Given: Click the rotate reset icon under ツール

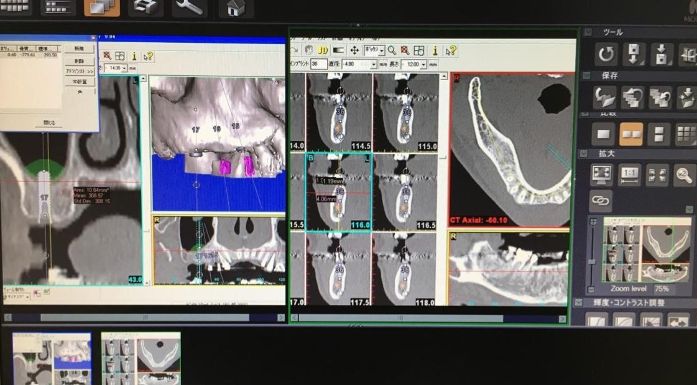Looking at the screenshot, I should click(605, 55).
